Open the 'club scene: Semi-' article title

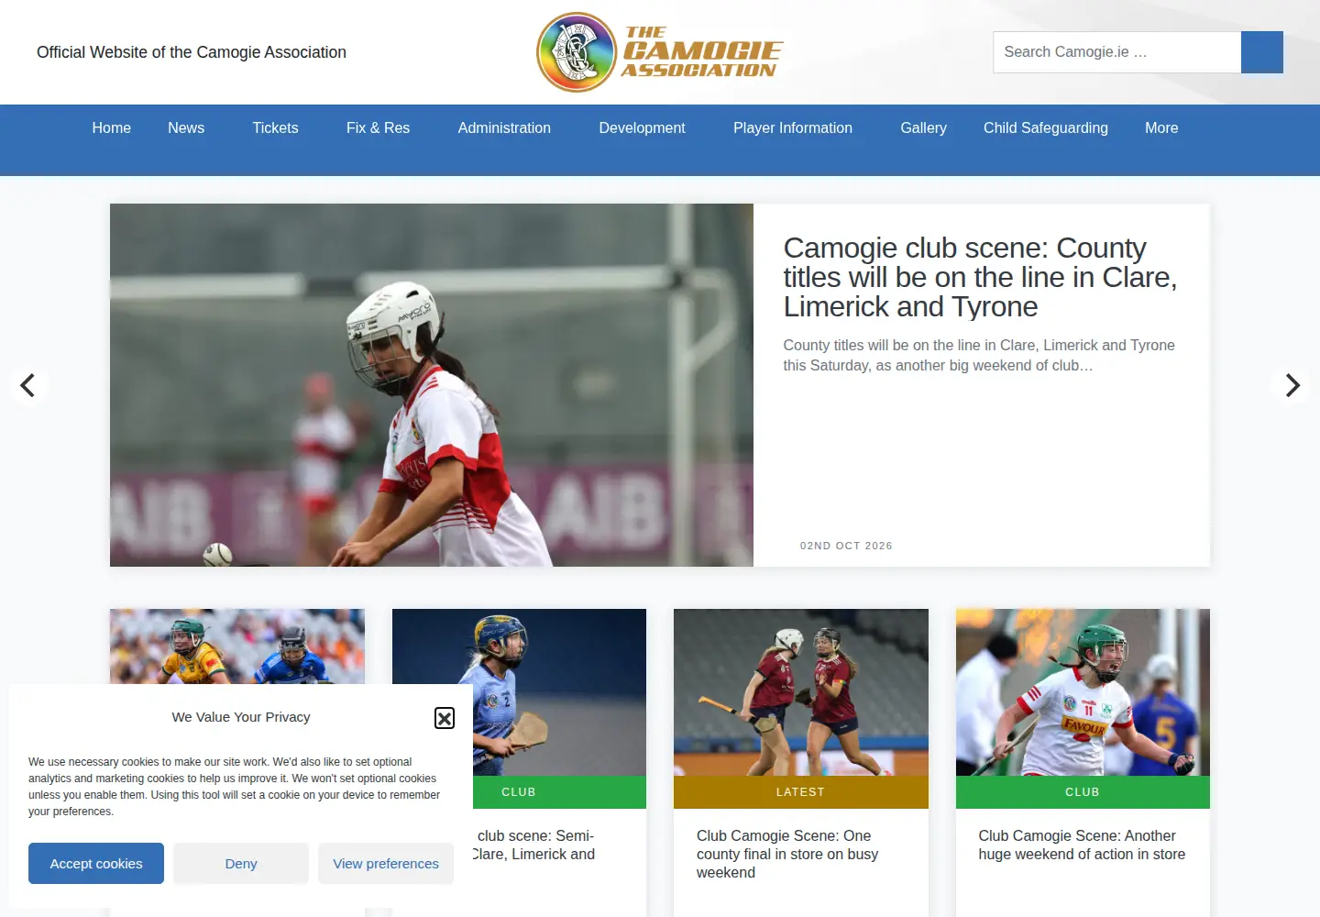click(x=534, y=845)
